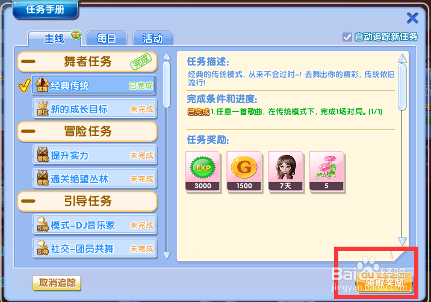Click the pink flower reward icon

tap(326, 171)
